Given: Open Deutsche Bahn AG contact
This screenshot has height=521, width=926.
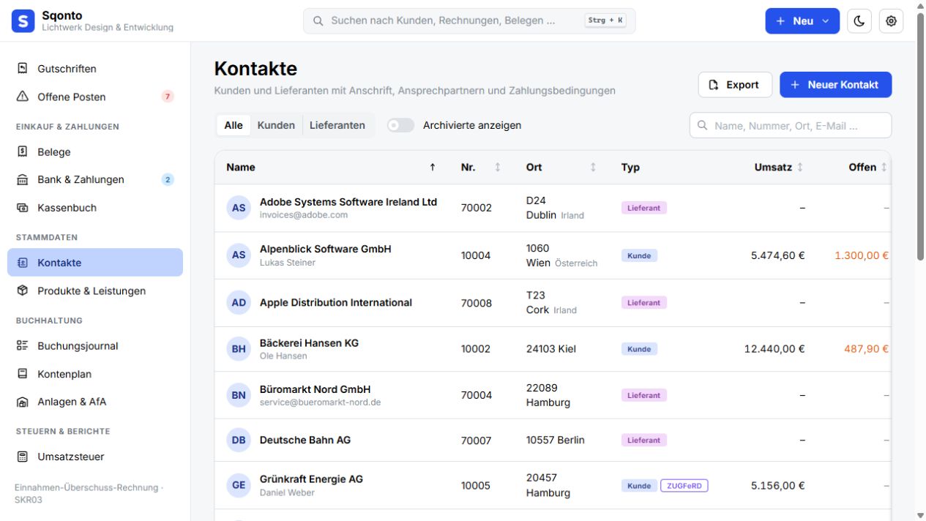Looking at the screenshot, I should click(x=305, y=440).
